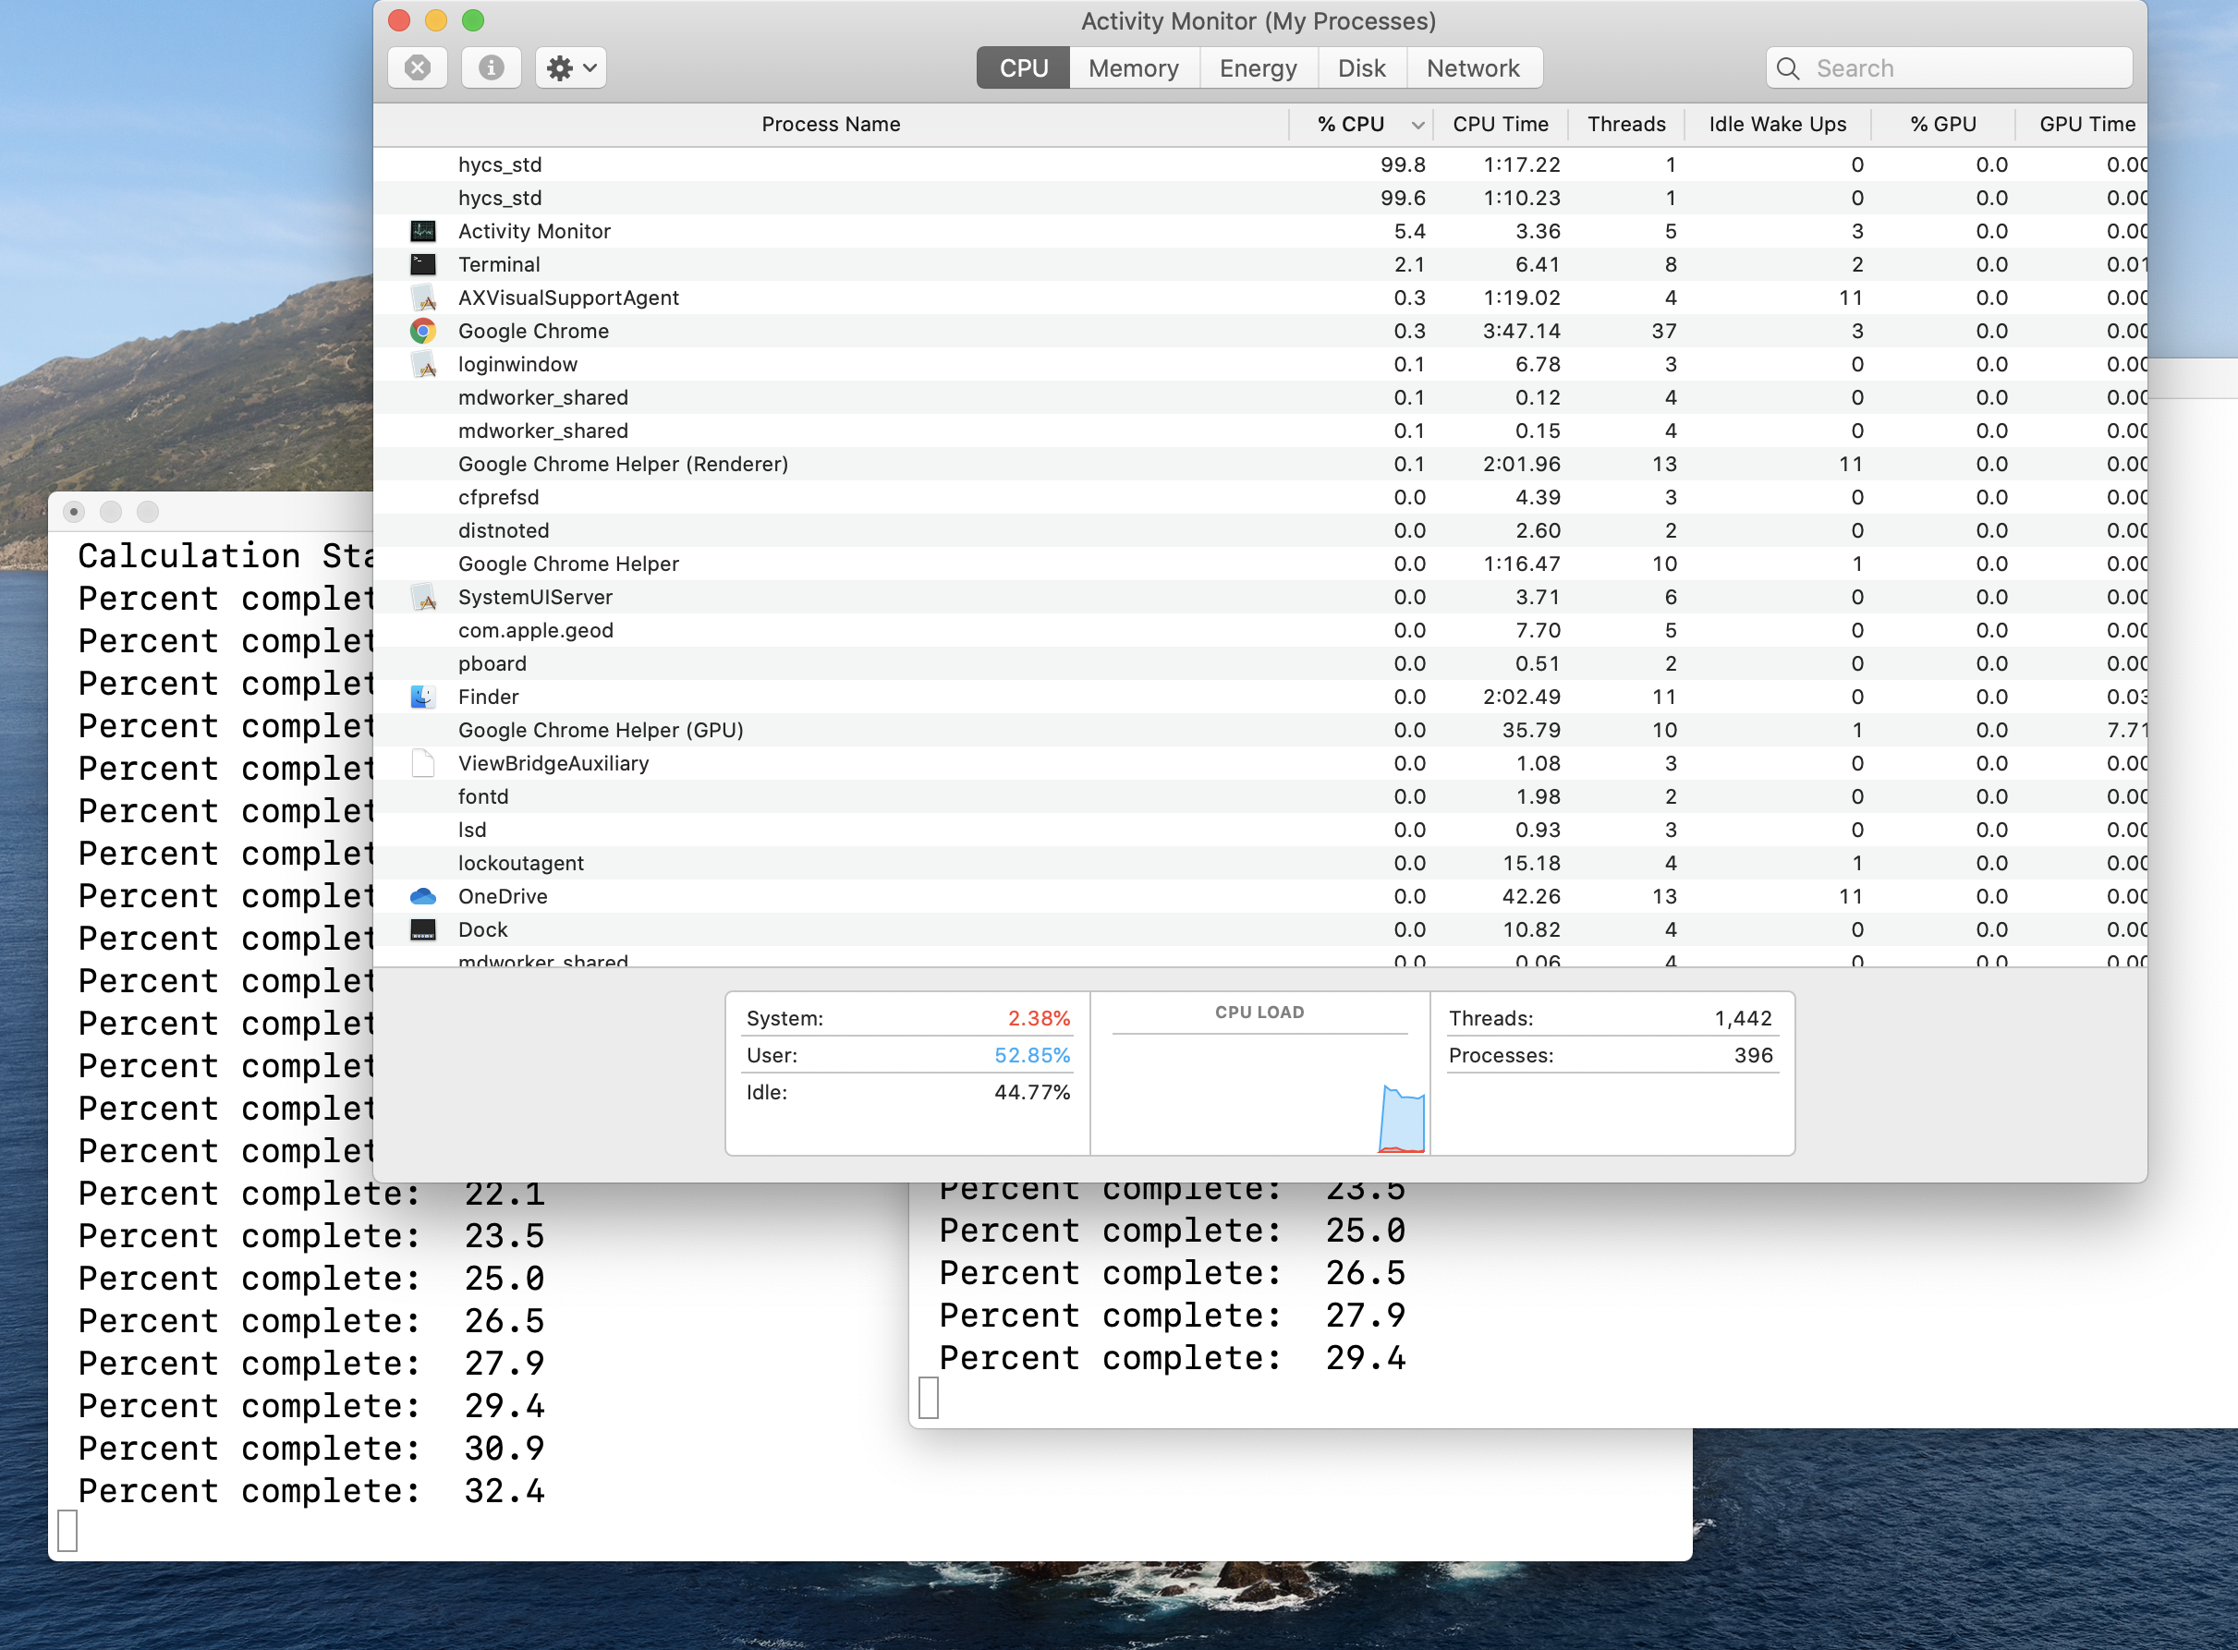Click the Finder process icon

tap(422, 698)
